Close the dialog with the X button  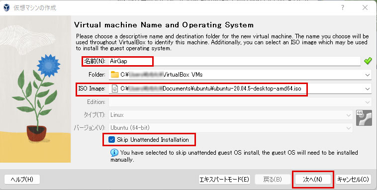(x=365, y=7)
